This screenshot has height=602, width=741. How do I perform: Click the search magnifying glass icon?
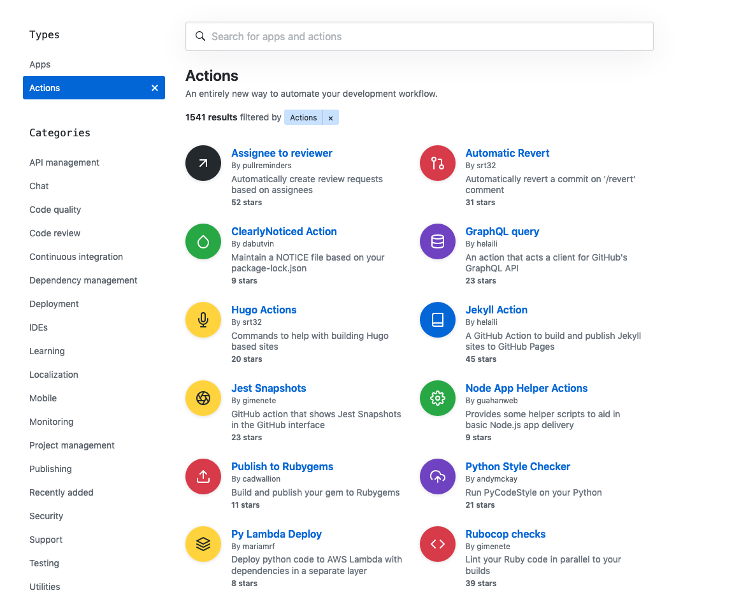[200, 36]
